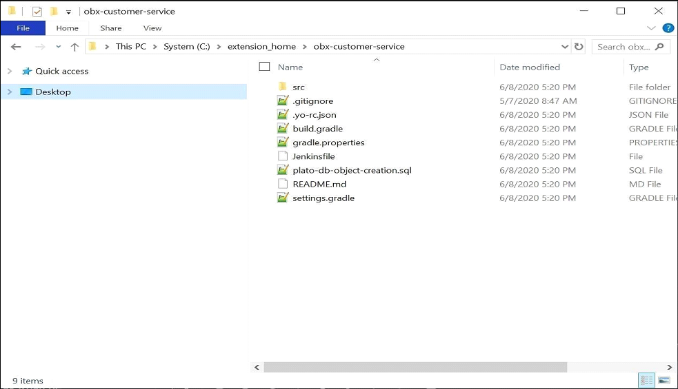
Task: Navigate to System (C:) in breadcrumb
Action: pyautogui.click(x=187, y=46)
